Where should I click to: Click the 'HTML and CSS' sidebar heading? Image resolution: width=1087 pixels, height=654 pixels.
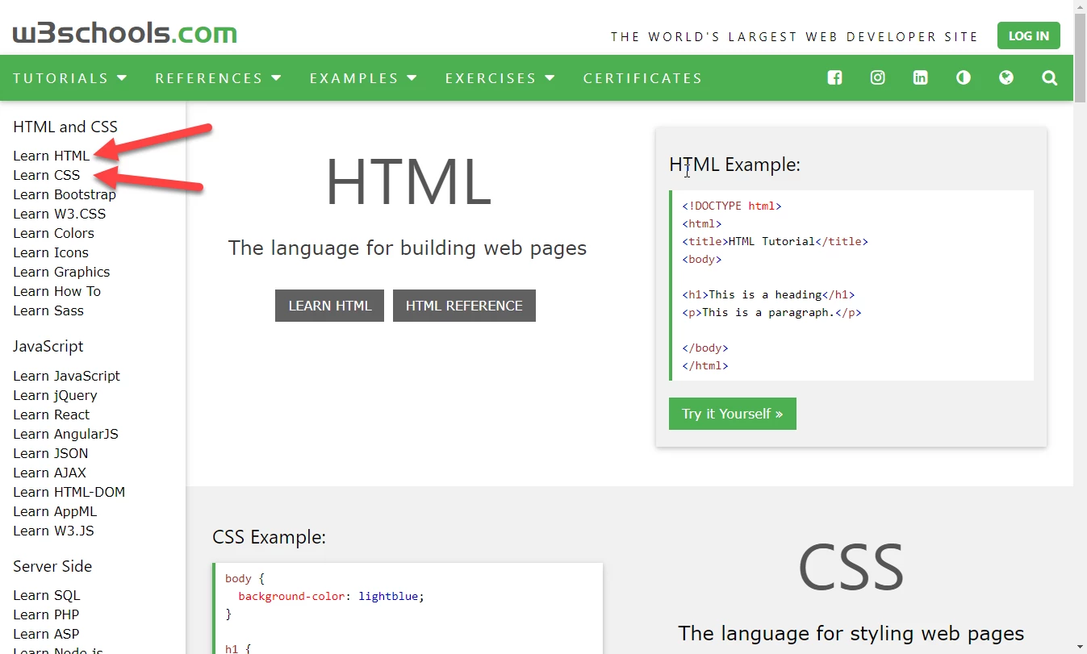click(65, 127)
